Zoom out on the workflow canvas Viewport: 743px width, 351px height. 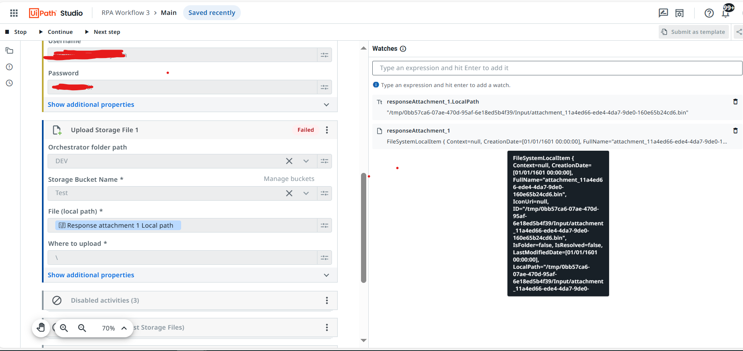(x=82, y=328)
